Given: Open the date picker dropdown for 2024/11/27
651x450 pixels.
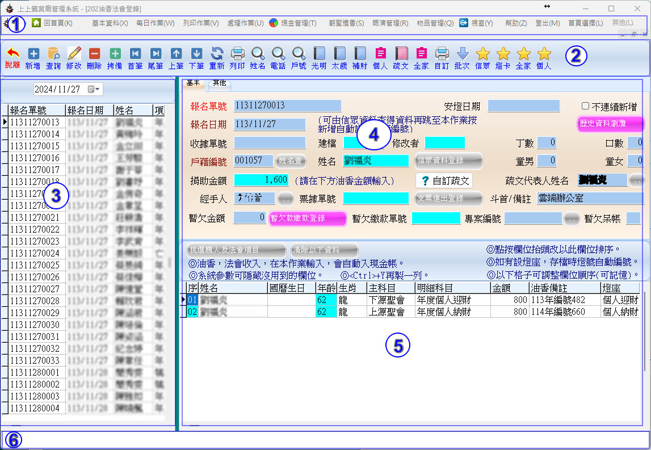Looking at the screenshot, I should point(94,90).
